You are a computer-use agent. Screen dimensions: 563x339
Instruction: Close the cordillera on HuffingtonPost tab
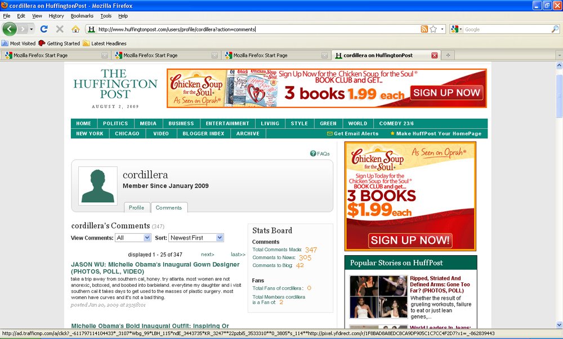point(435,55)
